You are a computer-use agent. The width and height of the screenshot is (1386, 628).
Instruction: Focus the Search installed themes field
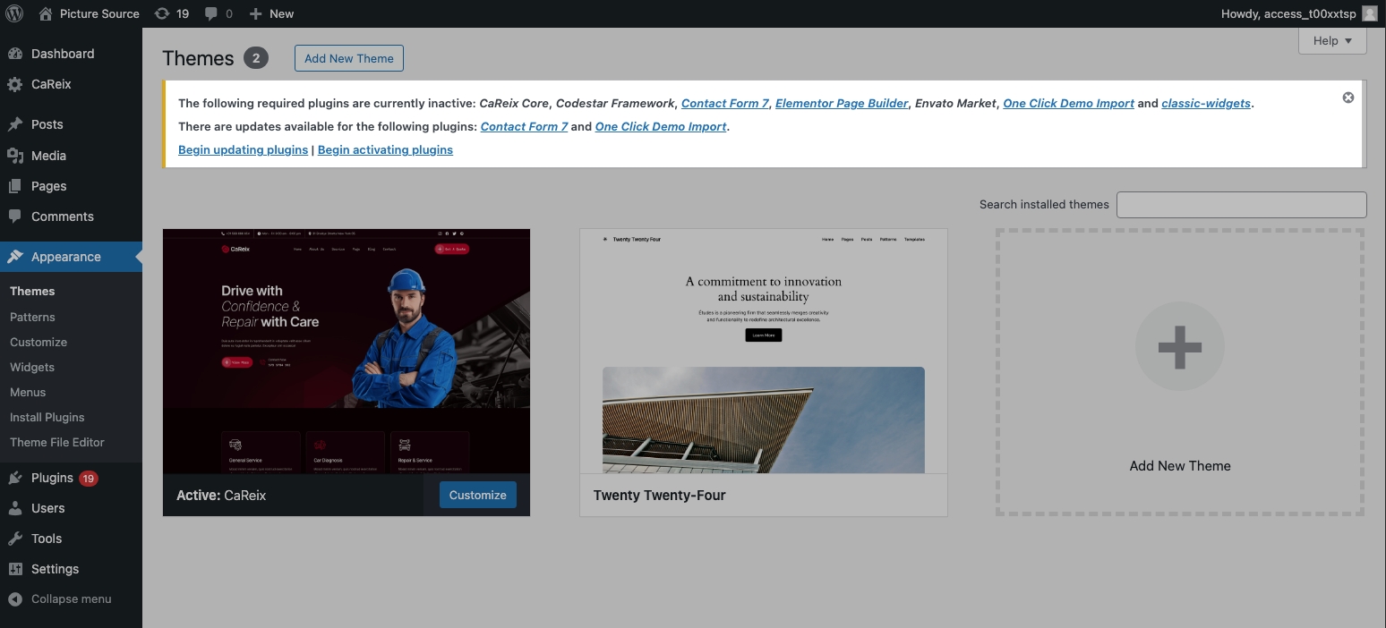1241,204
